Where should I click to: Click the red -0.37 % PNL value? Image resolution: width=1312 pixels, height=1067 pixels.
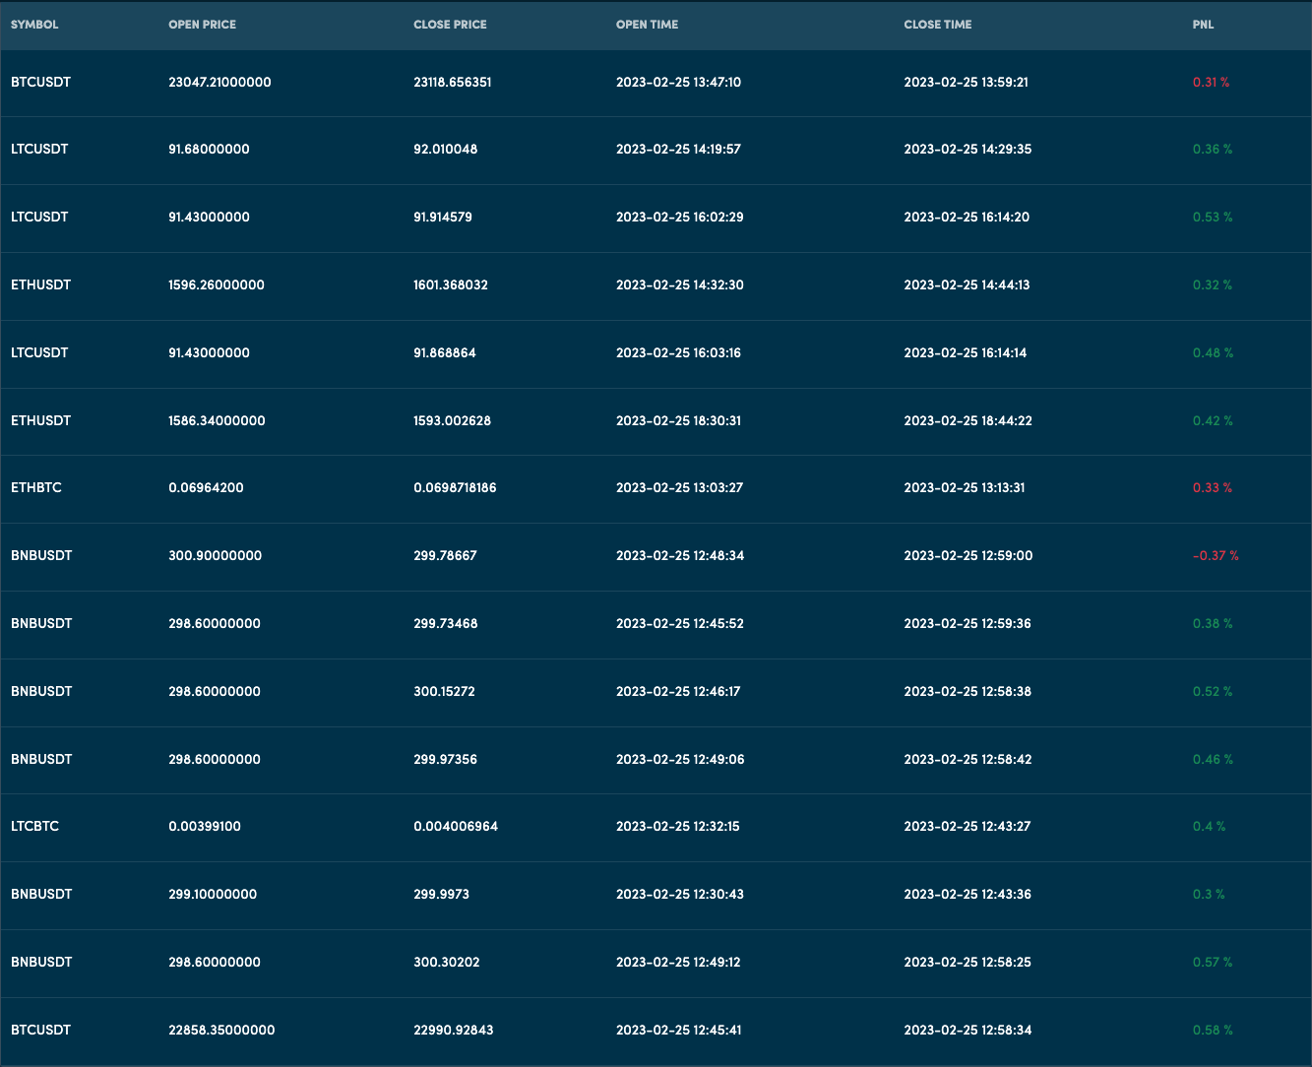click(1216, 555)
